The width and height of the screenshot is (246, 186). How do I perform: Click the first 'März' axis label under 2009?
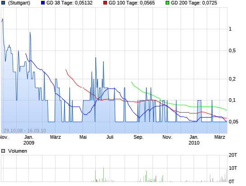tap(56, 137)
